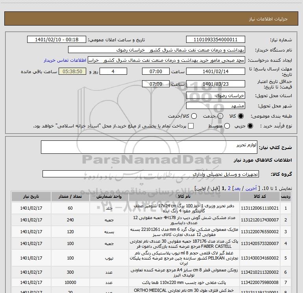This screenshot has width=303, height=293.
Task: Click the response deadline date 1401/02/14 field
Action: (216, 72)
